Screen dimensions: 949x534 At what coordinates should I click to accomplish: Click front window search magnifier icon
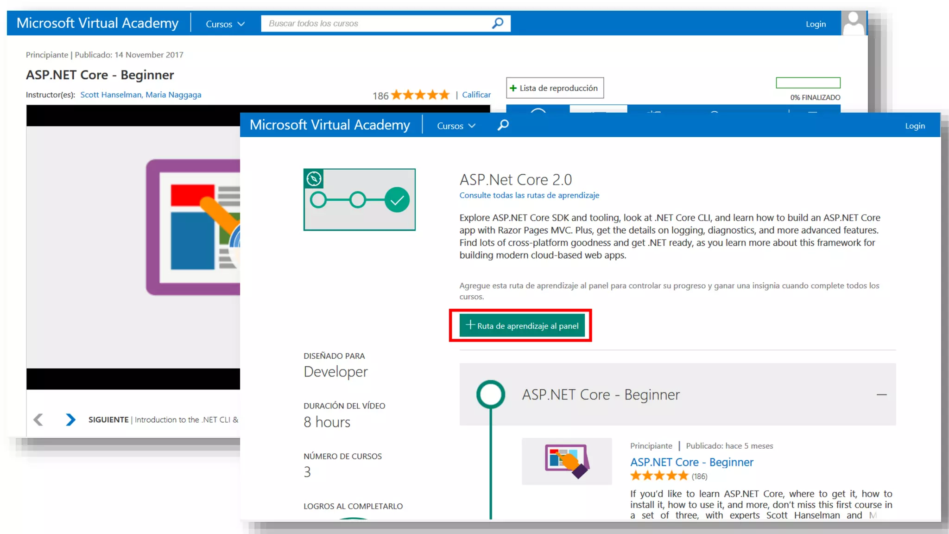click(x=503, y=125)
